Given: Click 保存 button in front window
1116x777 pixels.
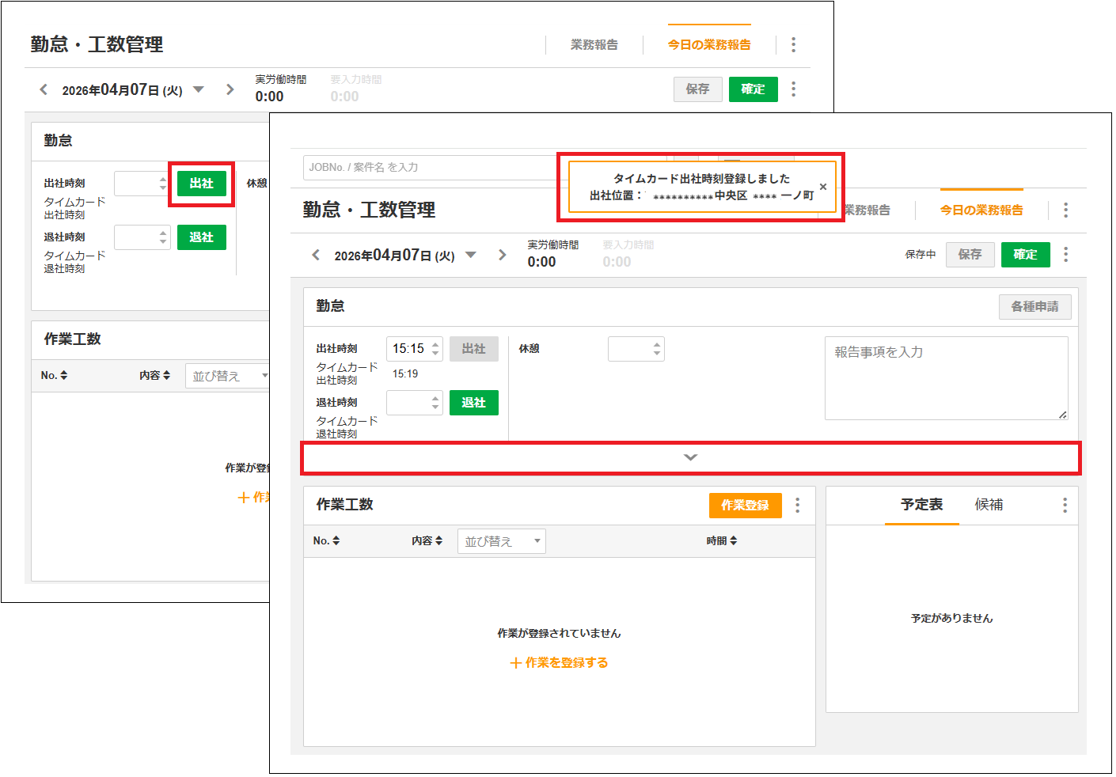Looking at the screenshot, I should [970, 255].
